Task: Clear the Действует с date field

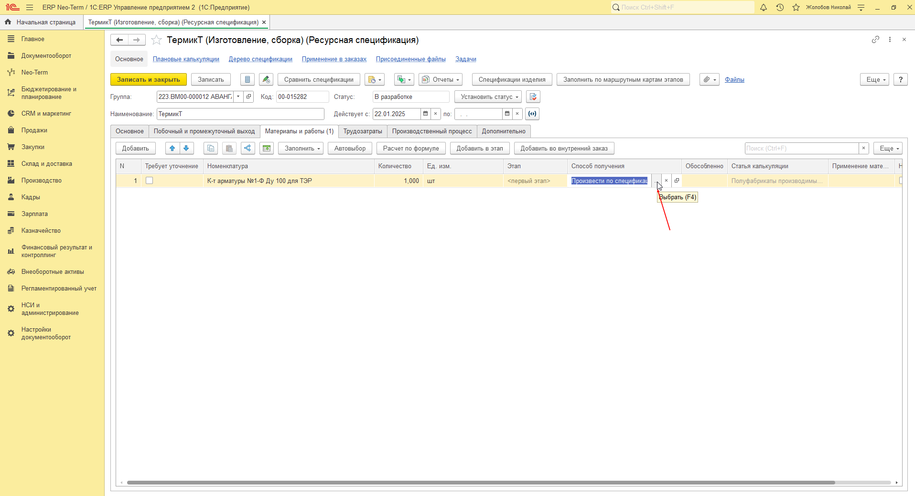Action: (435, 114)
